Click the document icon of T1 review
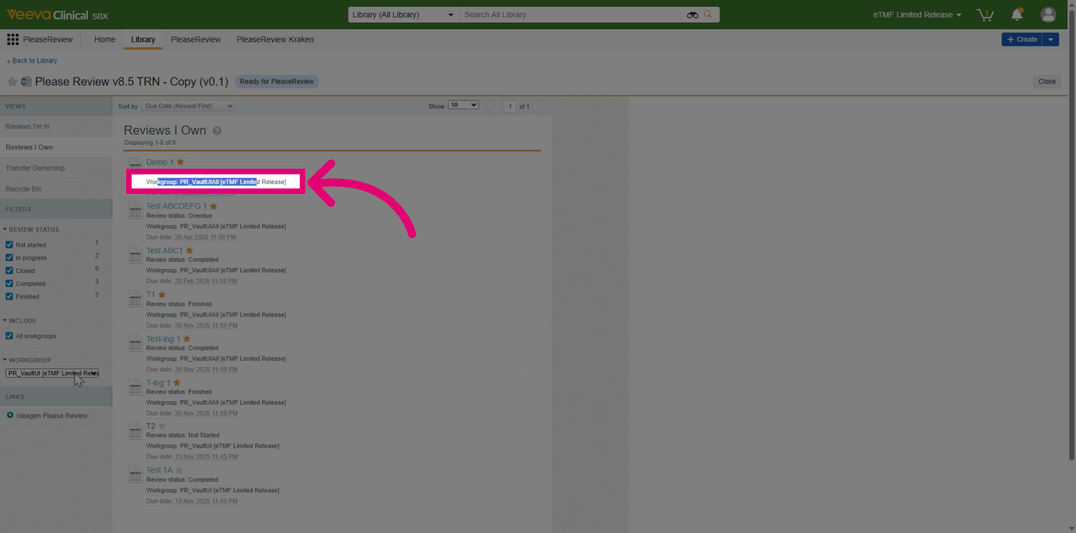 136,299
